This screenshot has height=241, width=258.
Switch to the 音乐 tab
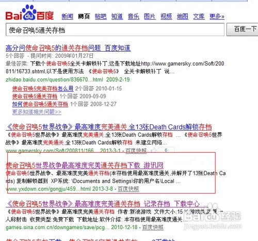pyautogui.click(x=134, y=17)
